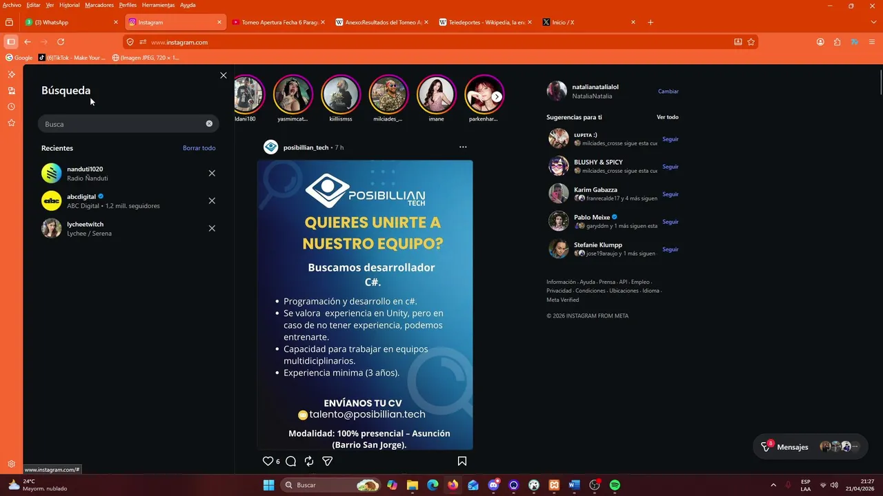This screenshot has height=496, width=883.
Task: Click Borrar todo recent searches
Action: point(199,148)
